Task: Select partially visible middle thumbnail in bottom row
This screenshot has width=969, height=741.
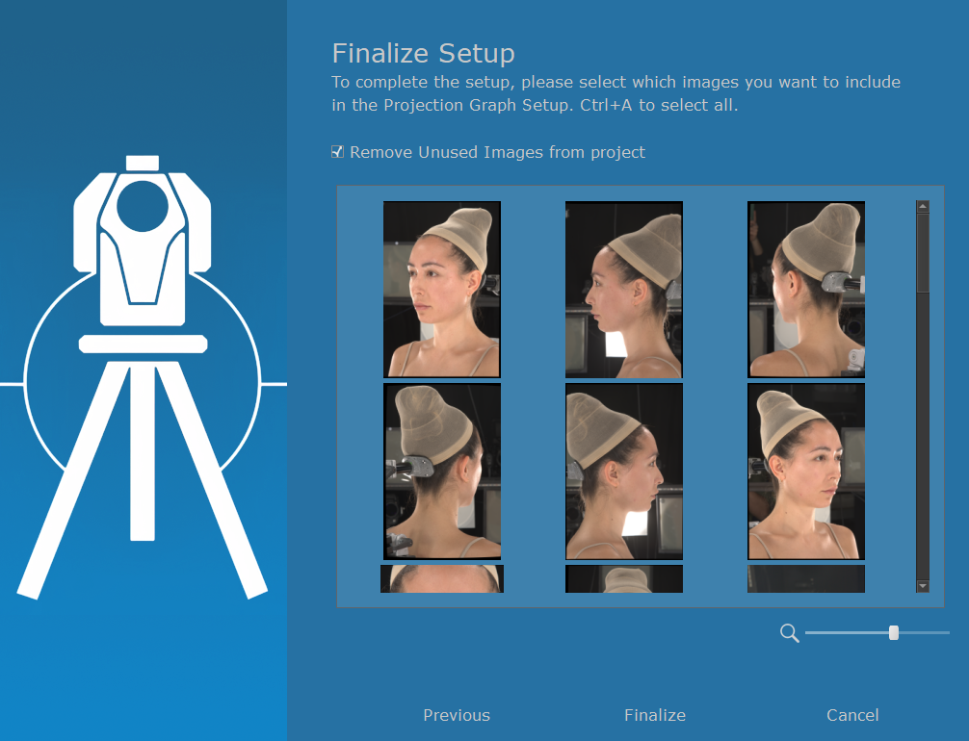Action: (x=624, y=578)
